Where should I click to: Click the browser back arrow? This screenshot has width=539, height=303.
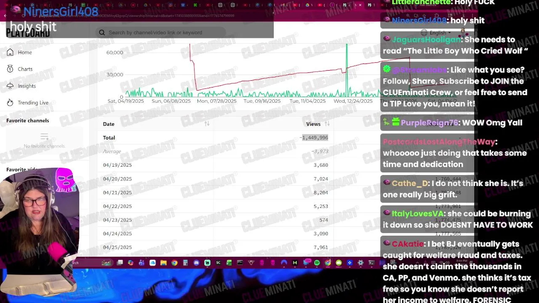click(5, 16)
